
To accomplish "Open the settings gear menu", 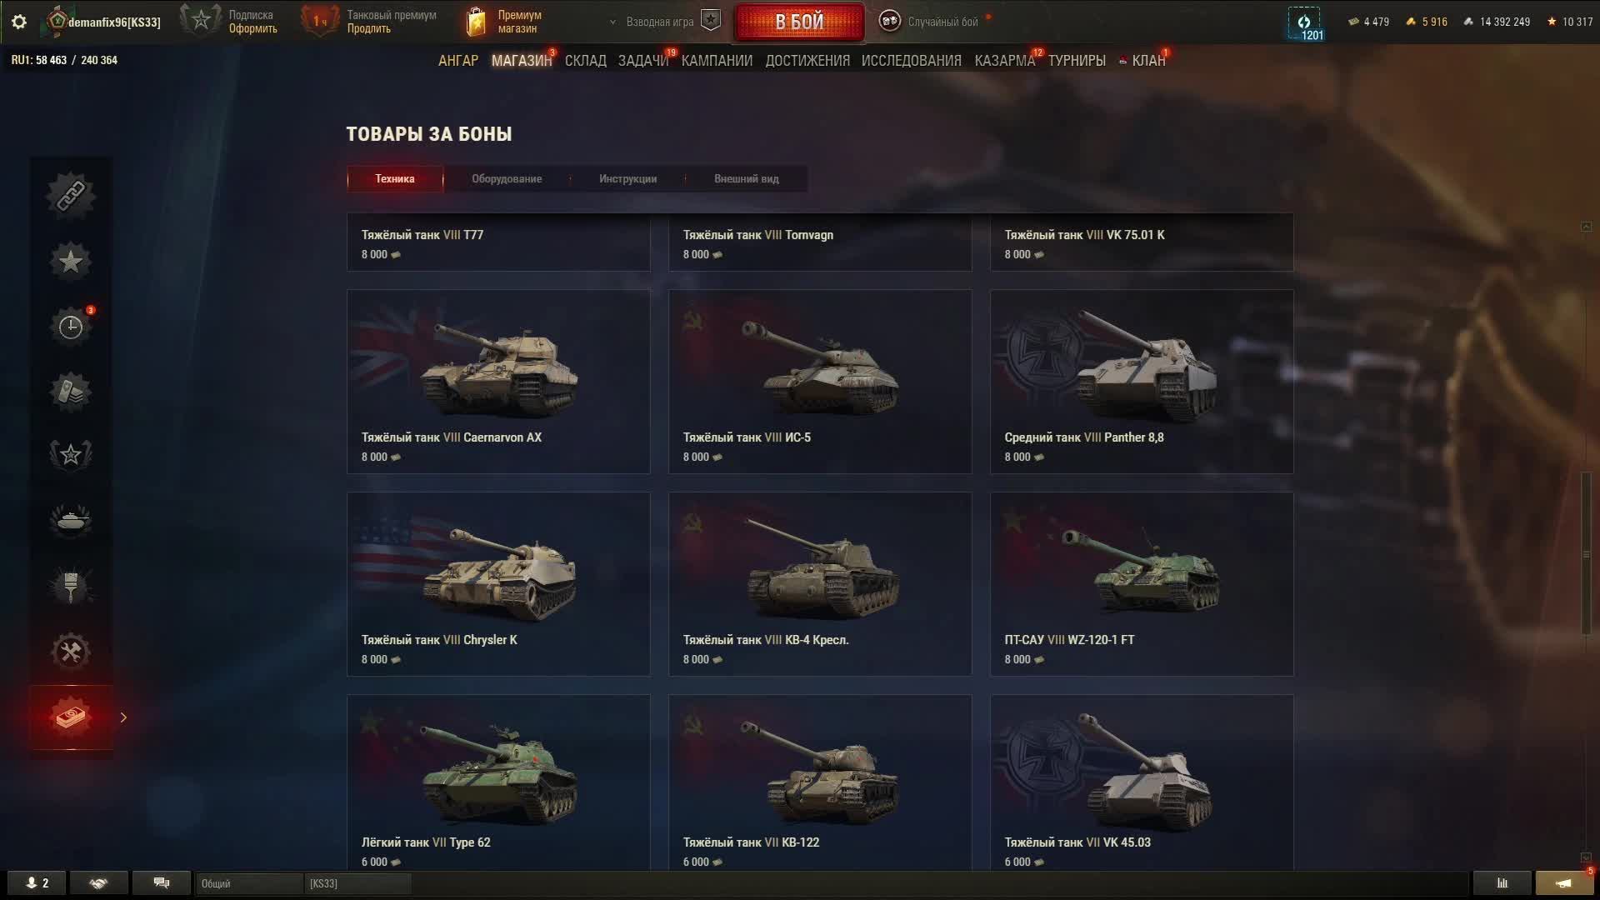I will pos(19,22).
